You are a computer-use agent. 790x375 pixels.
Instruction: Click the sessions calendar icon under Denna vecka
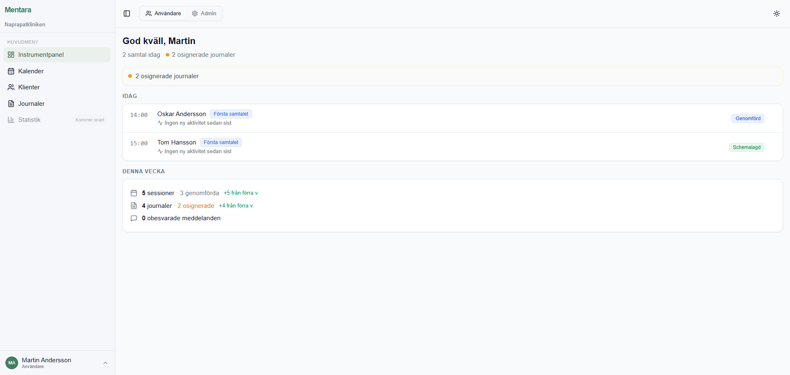click(x=134, y=193)
